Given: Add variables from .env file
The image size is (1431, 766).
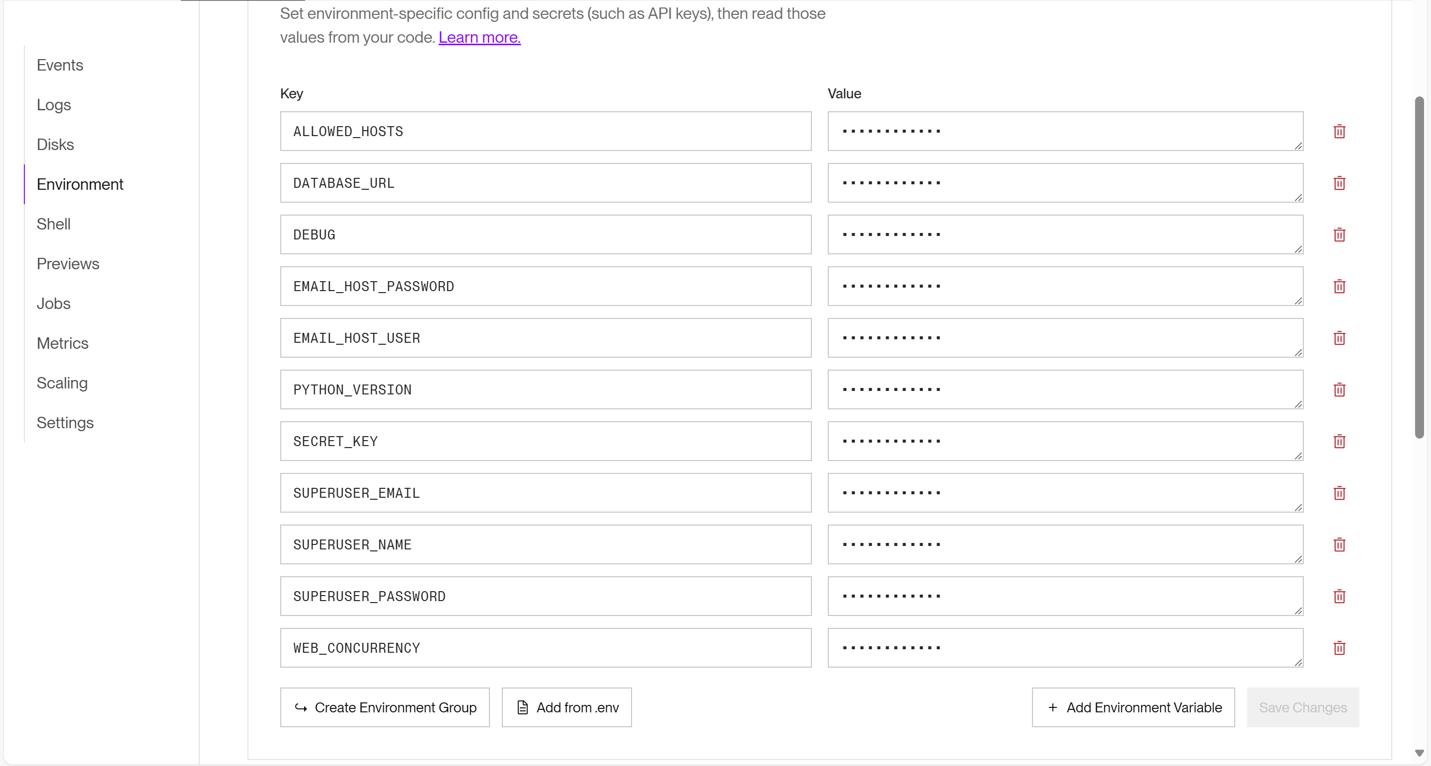Looking at the screenshot, I should point(566,707).
